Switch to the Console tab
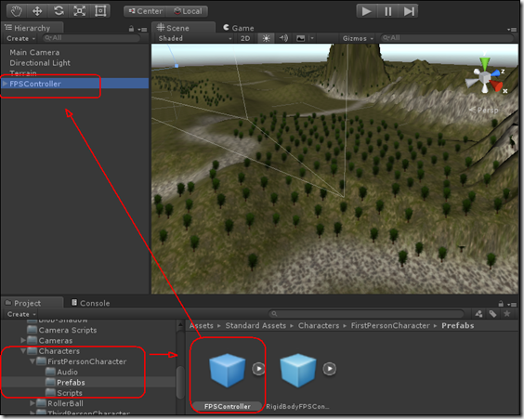Image resolution: width=524 pixels, height=419 pixels. coord(90,303)
